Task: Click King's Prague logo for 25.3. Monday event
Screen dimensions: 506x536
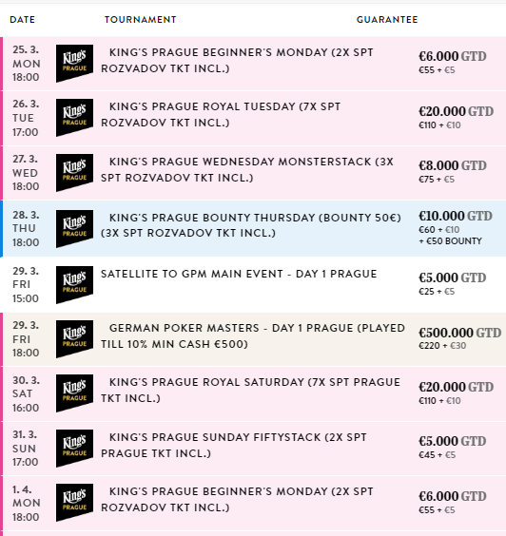Action: click(x=74, y=64)
